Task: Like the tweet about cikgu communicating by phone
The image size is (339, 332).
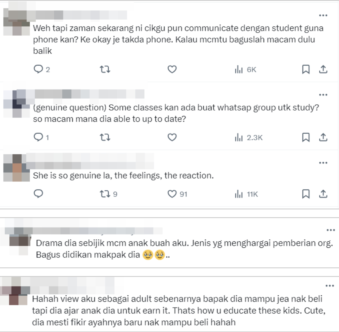Action: click(x=172, y=70)
